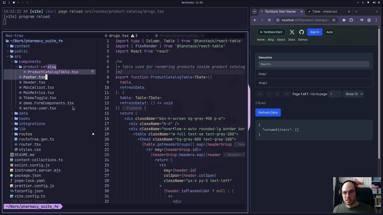Open the tab search dropdown arrow
The width and height of the screenshot is (383, 215).
[x=254, y=11]
